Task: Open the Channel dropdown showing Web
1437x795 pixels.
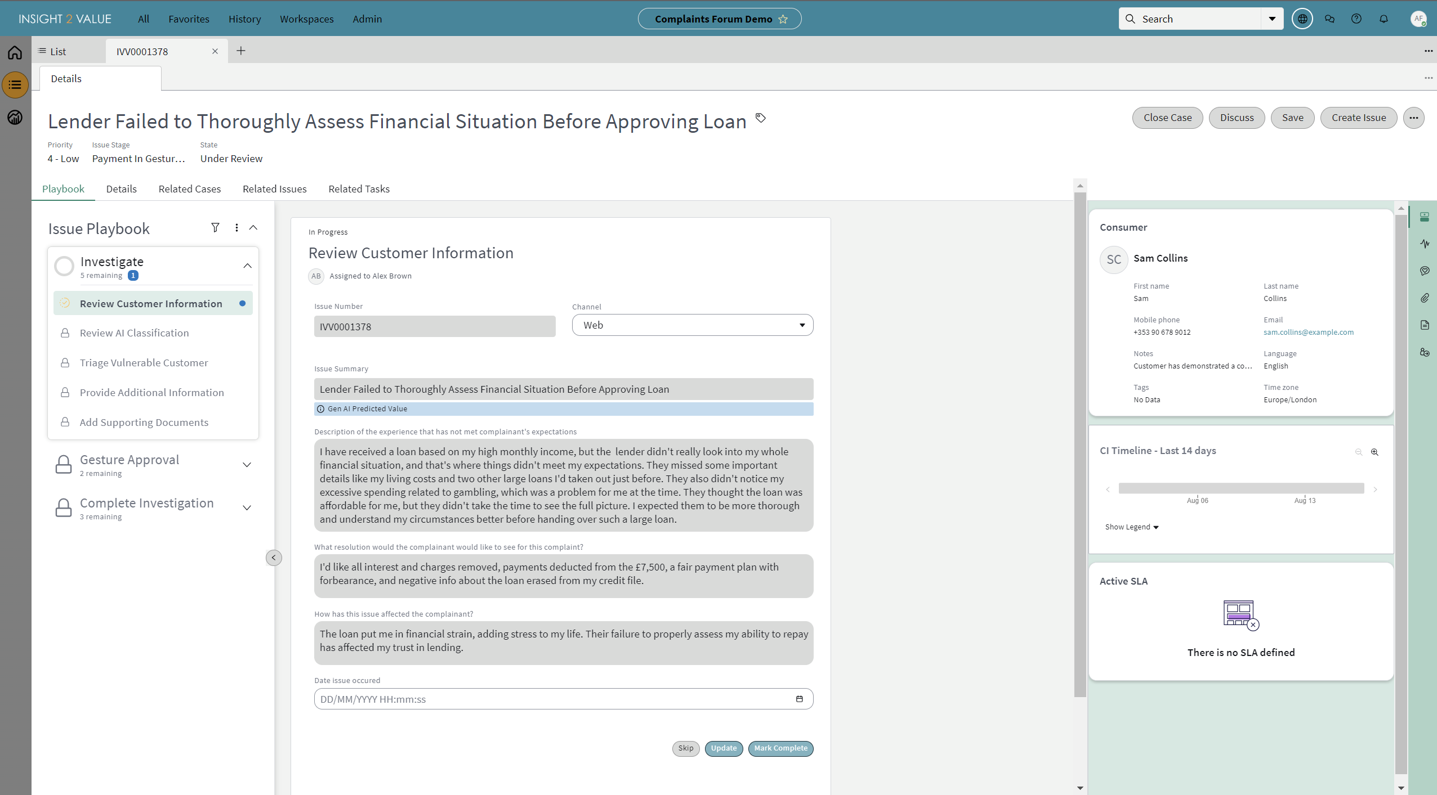Action: click(x=692, y=325)
